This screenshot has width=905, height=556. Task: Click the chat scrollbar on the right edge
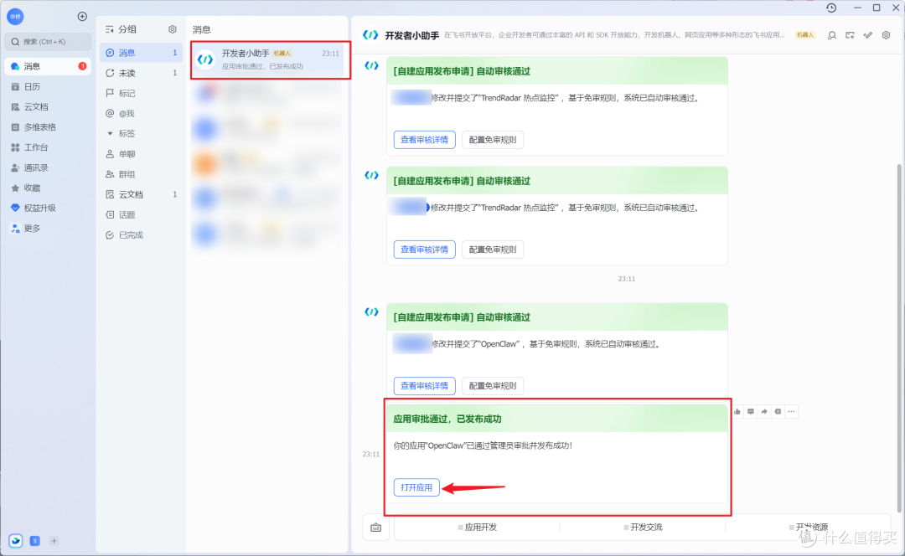[898, 337]
